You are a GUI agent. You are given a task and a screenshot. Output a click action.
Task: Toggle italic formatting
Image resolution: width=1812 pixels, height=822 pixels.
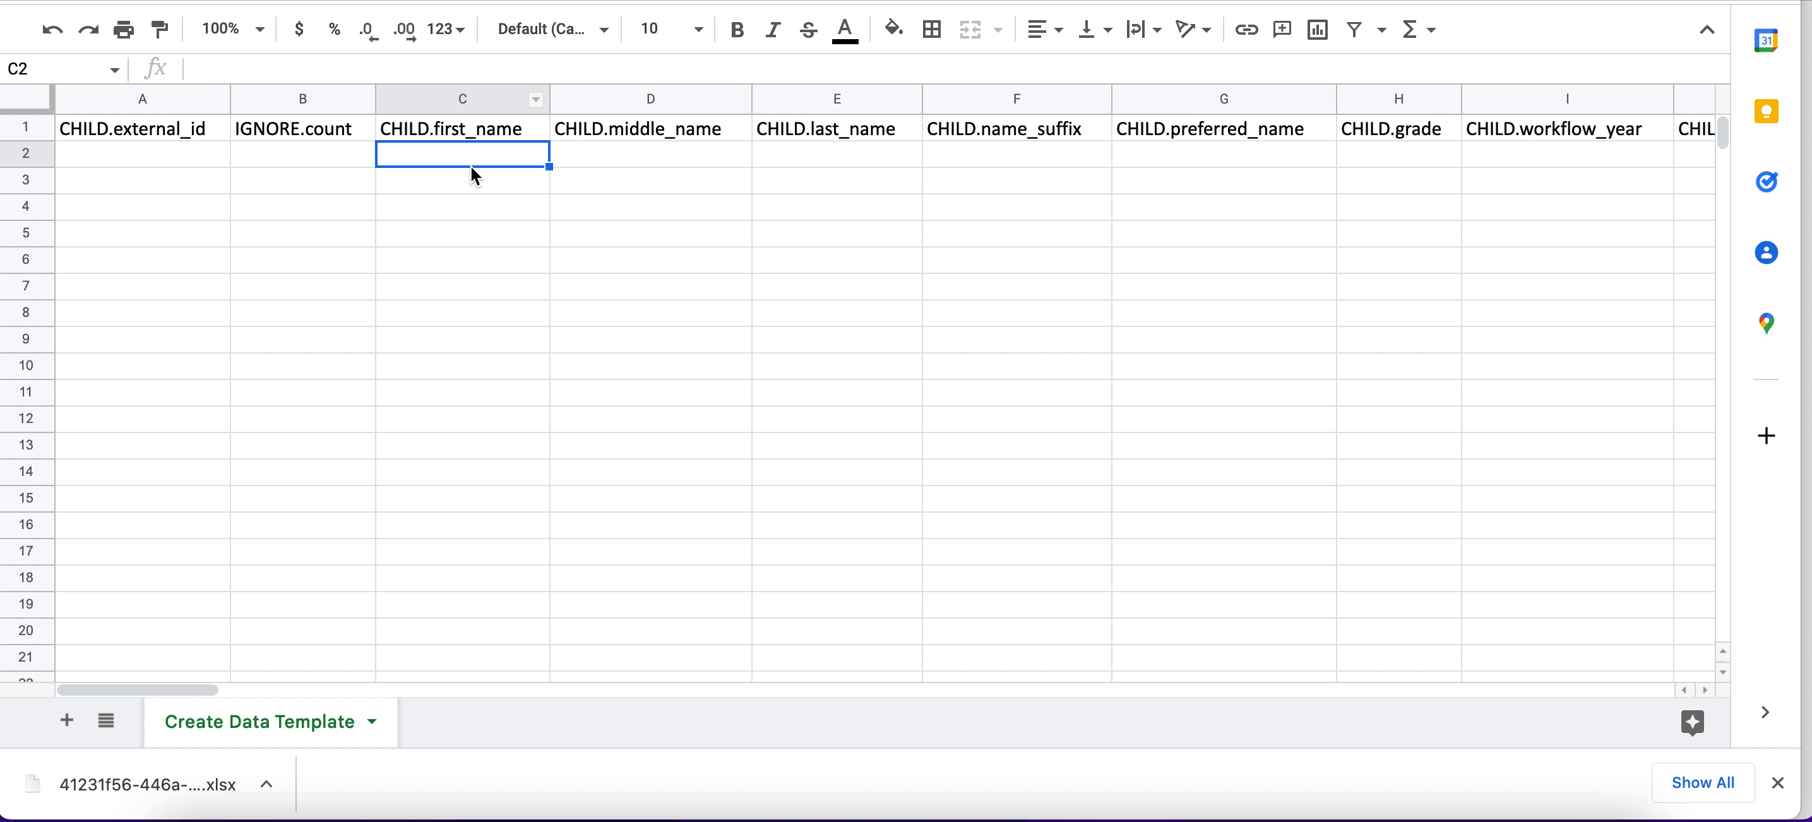[x=772, y=30]
